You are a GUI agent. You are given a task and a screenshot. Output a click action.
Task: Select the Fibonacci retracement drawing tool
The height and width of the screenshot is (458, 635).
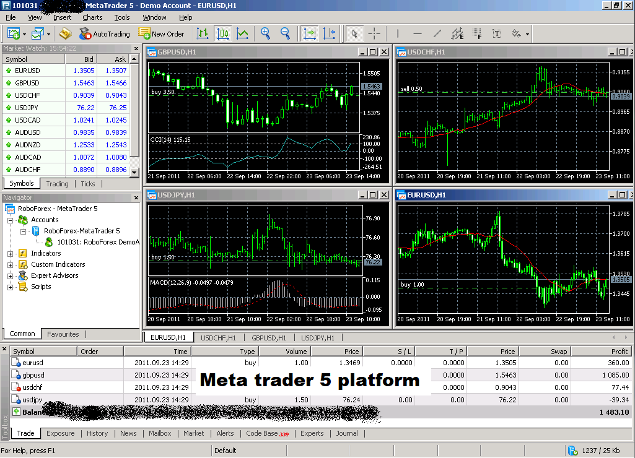(477, 33)
